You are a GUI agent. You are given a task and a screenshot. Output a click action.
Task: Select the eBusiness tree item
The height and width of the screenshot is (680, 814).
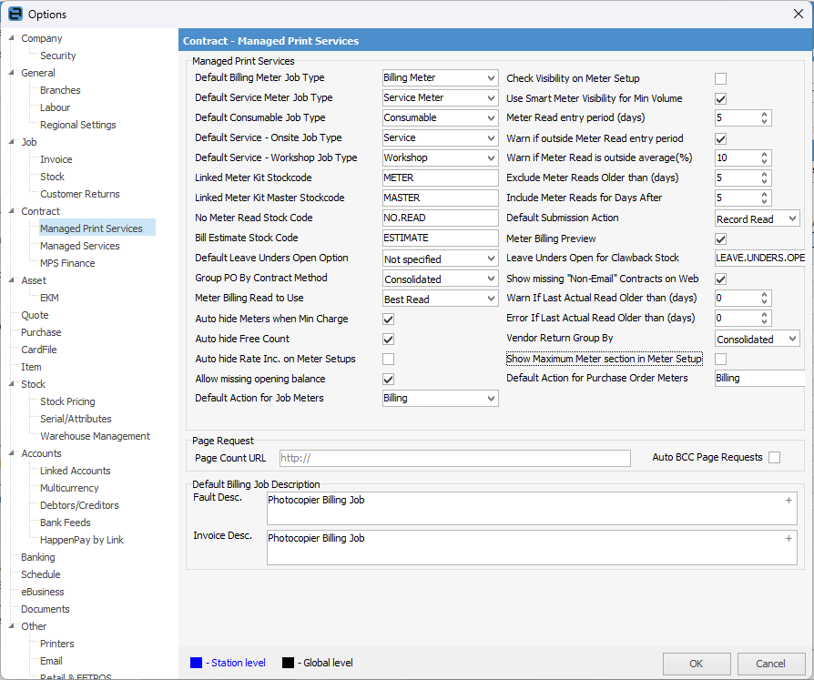point(43,592)
